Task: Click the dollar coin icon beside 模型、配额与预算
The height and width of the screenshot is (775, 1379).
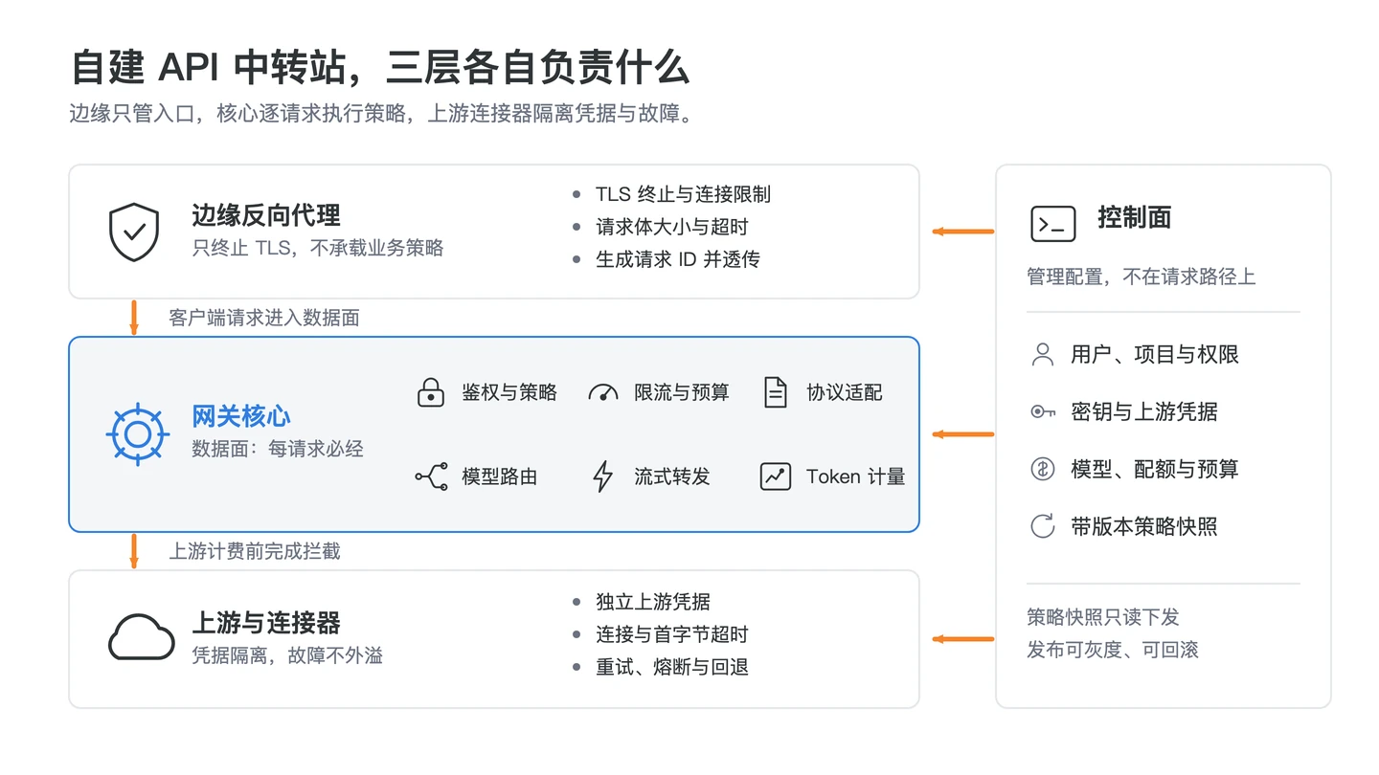Action: coord(1042,470)
